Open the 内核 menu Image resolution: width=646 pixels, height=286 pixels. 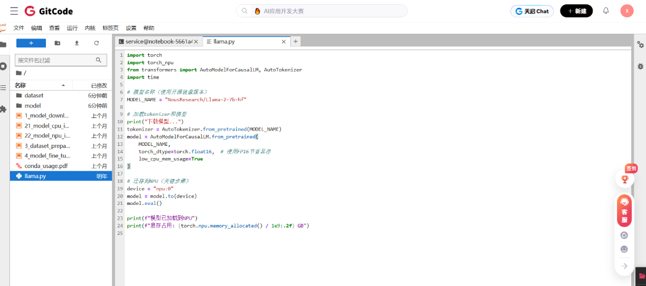click(x=90, y=28)
